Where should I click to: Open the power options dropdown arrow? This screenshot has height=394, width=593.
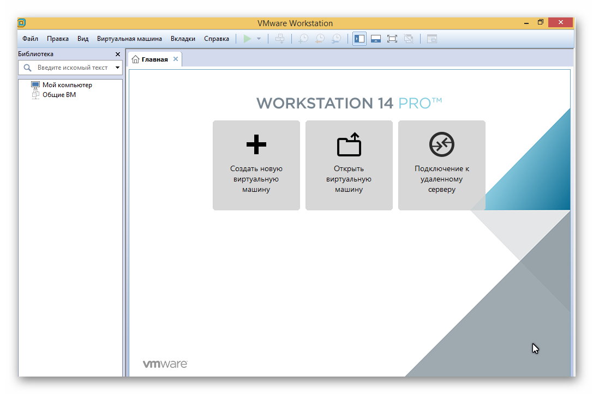(x=259, y=39)
